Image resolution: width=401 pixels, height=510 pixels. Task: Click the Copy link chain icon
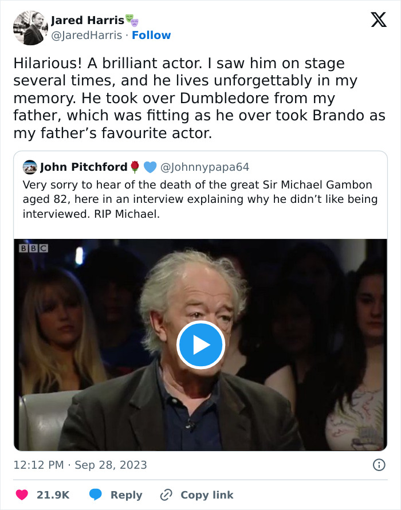click(166, 495)
